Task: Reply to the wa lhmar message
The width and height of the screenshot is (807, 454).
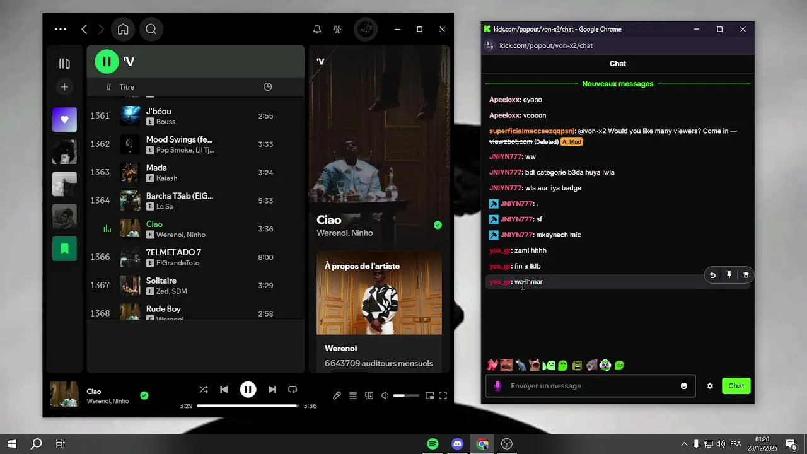Action: click(x=712, y=275)
